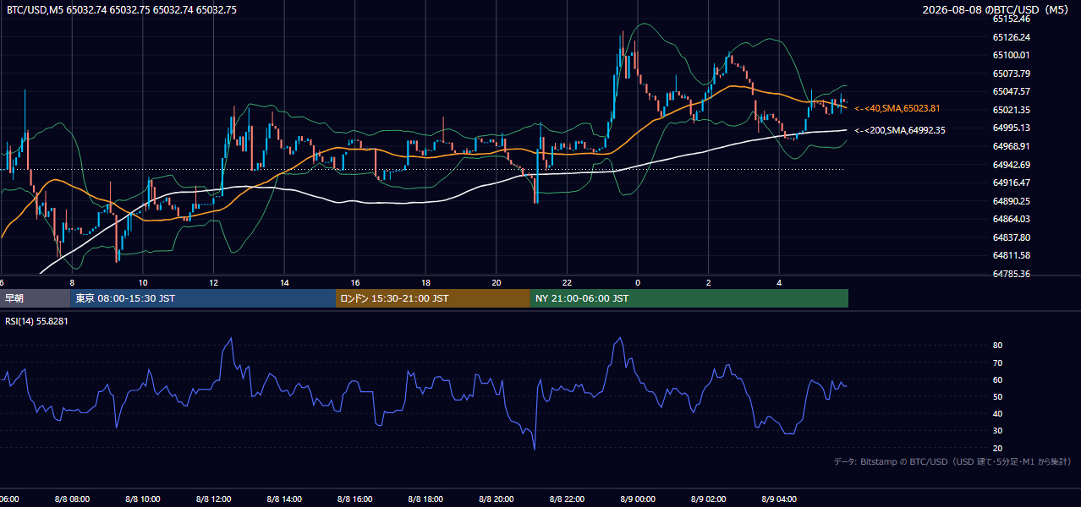Click the date axis label 8/9 00:00
Viewport: 1081px width, 507px height.
(x=638, y=499)
